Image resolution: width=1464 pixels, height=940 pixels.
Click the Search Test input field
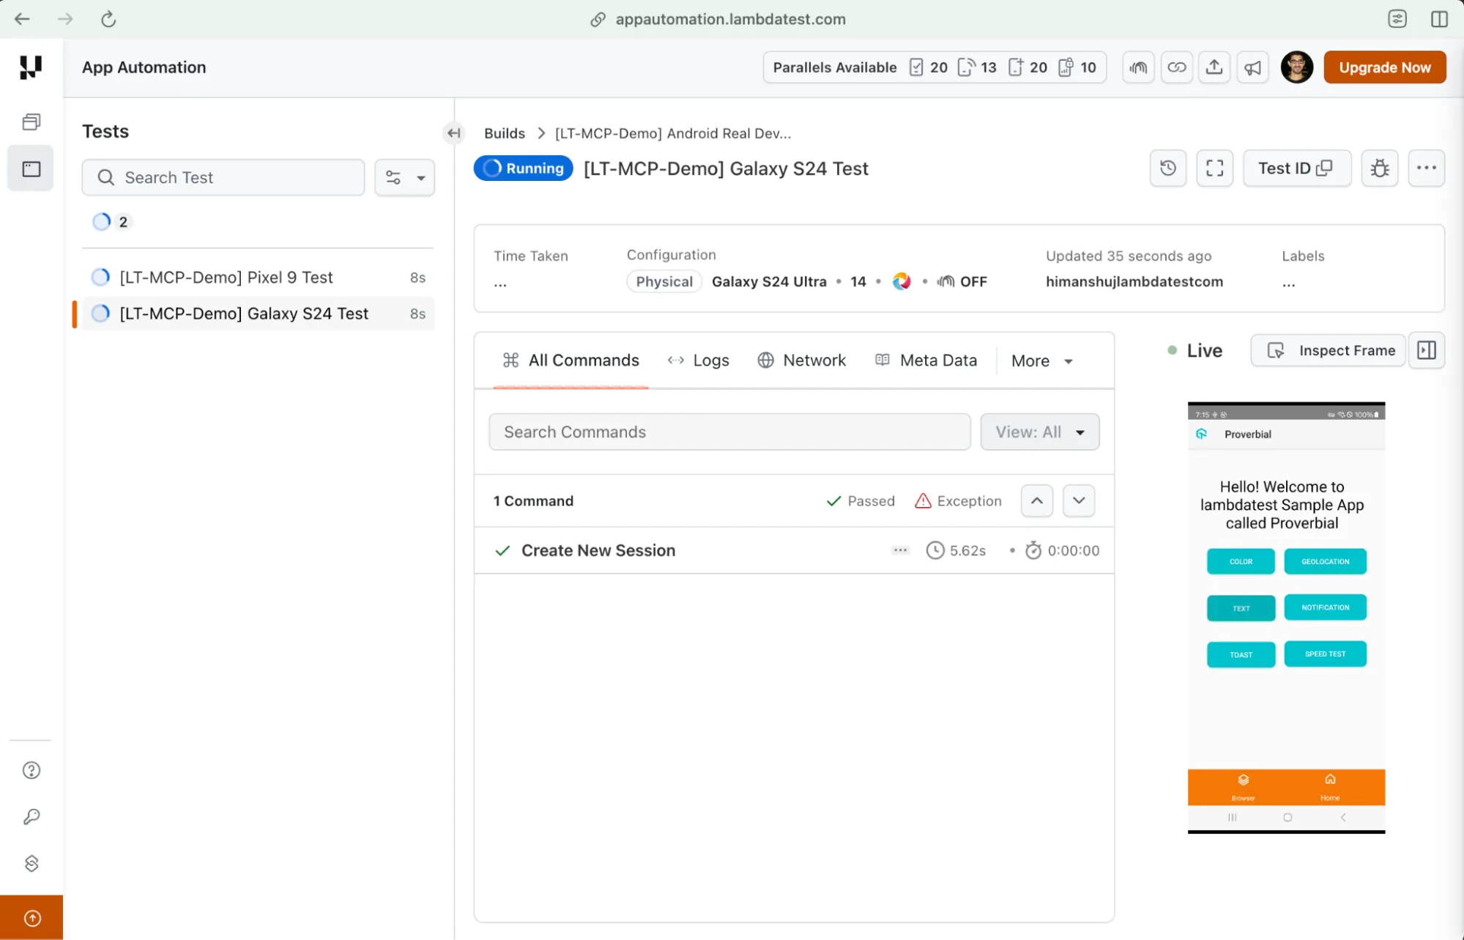pyautogui.click(x=223, y=178)
